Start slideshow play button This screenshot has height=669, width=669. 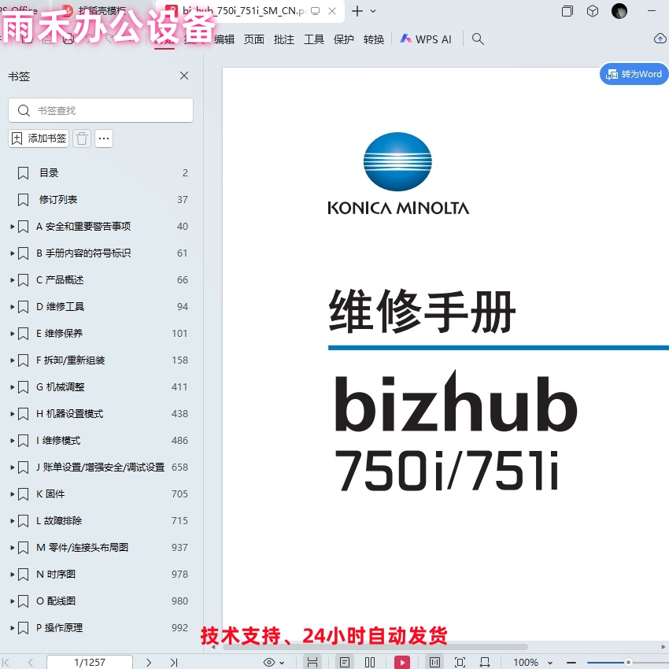[x=402, y=662]
